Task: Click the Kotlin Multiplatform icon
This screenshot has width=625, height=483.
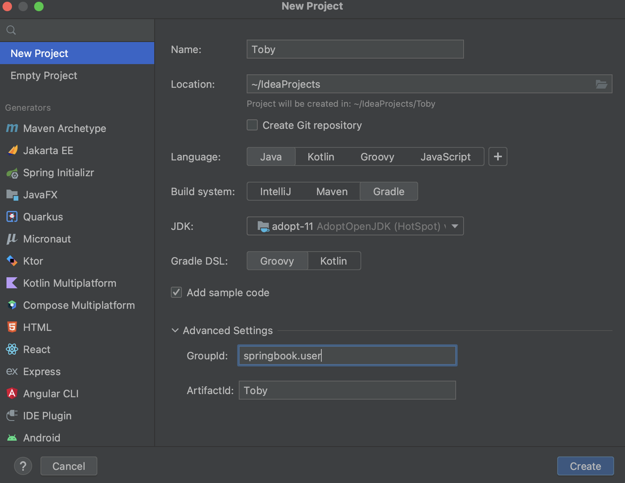Action: [12, 283]
